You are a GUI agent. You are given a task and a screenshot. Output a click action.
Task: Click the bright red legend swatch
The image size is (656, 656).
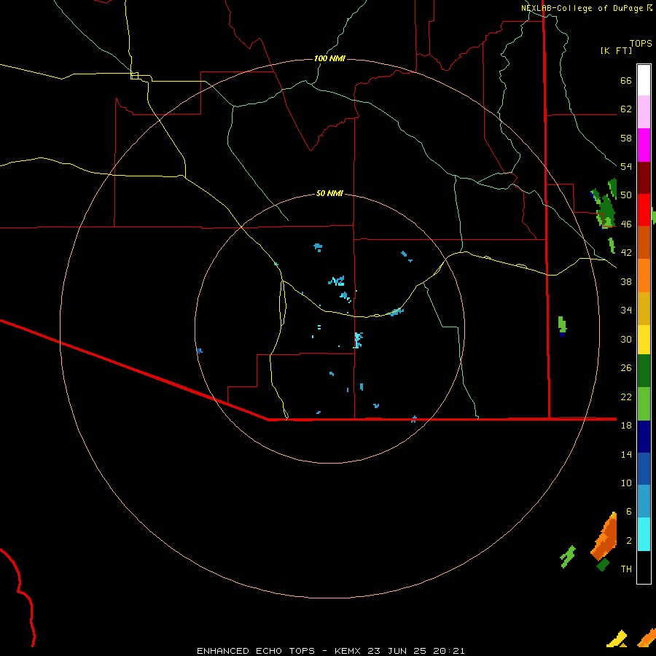click(644, 210)
